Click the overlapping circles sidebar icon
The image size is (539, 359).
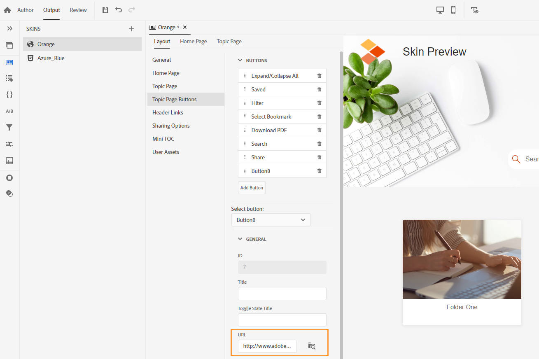tap(9, 193)
